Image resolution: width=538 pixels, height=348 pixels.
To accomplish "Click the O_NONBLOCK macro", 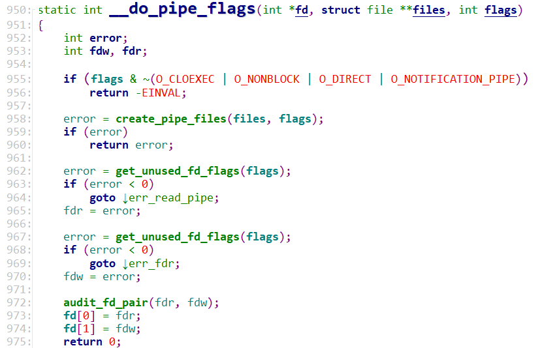I will point(266,79).
